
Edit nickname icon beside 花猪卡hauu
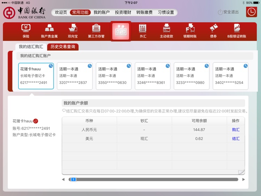(x=35, y=121)
